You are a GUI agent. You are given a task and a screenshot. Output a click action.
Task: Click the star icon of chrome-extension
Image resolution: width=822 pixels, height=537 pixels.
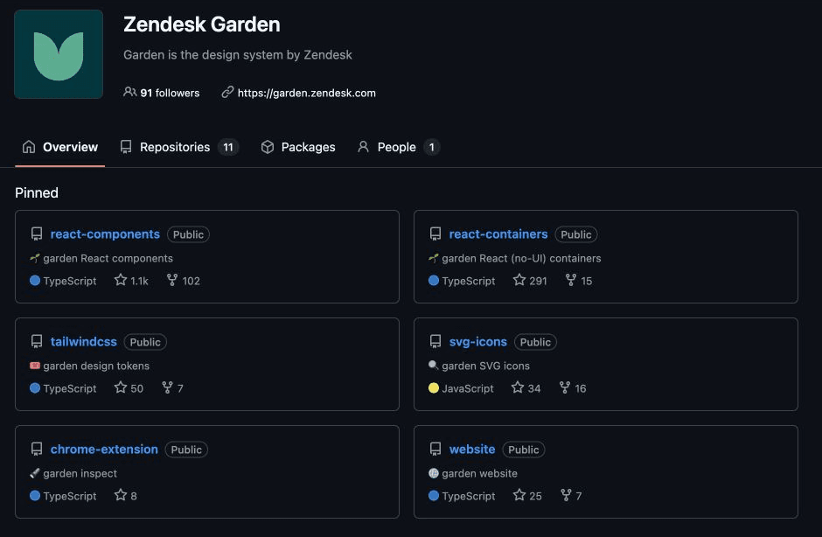click(x=121, y=495)
